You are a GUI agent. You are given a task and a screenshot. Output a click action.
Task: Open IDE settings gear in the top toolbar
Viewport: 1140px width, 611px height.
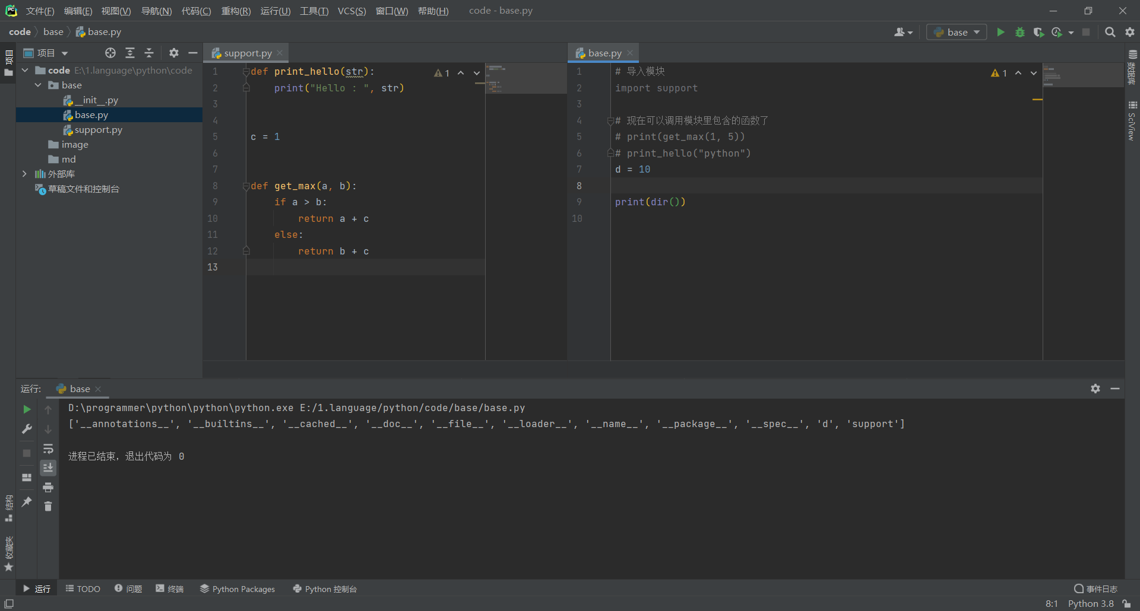click(x=1129, y=32)
